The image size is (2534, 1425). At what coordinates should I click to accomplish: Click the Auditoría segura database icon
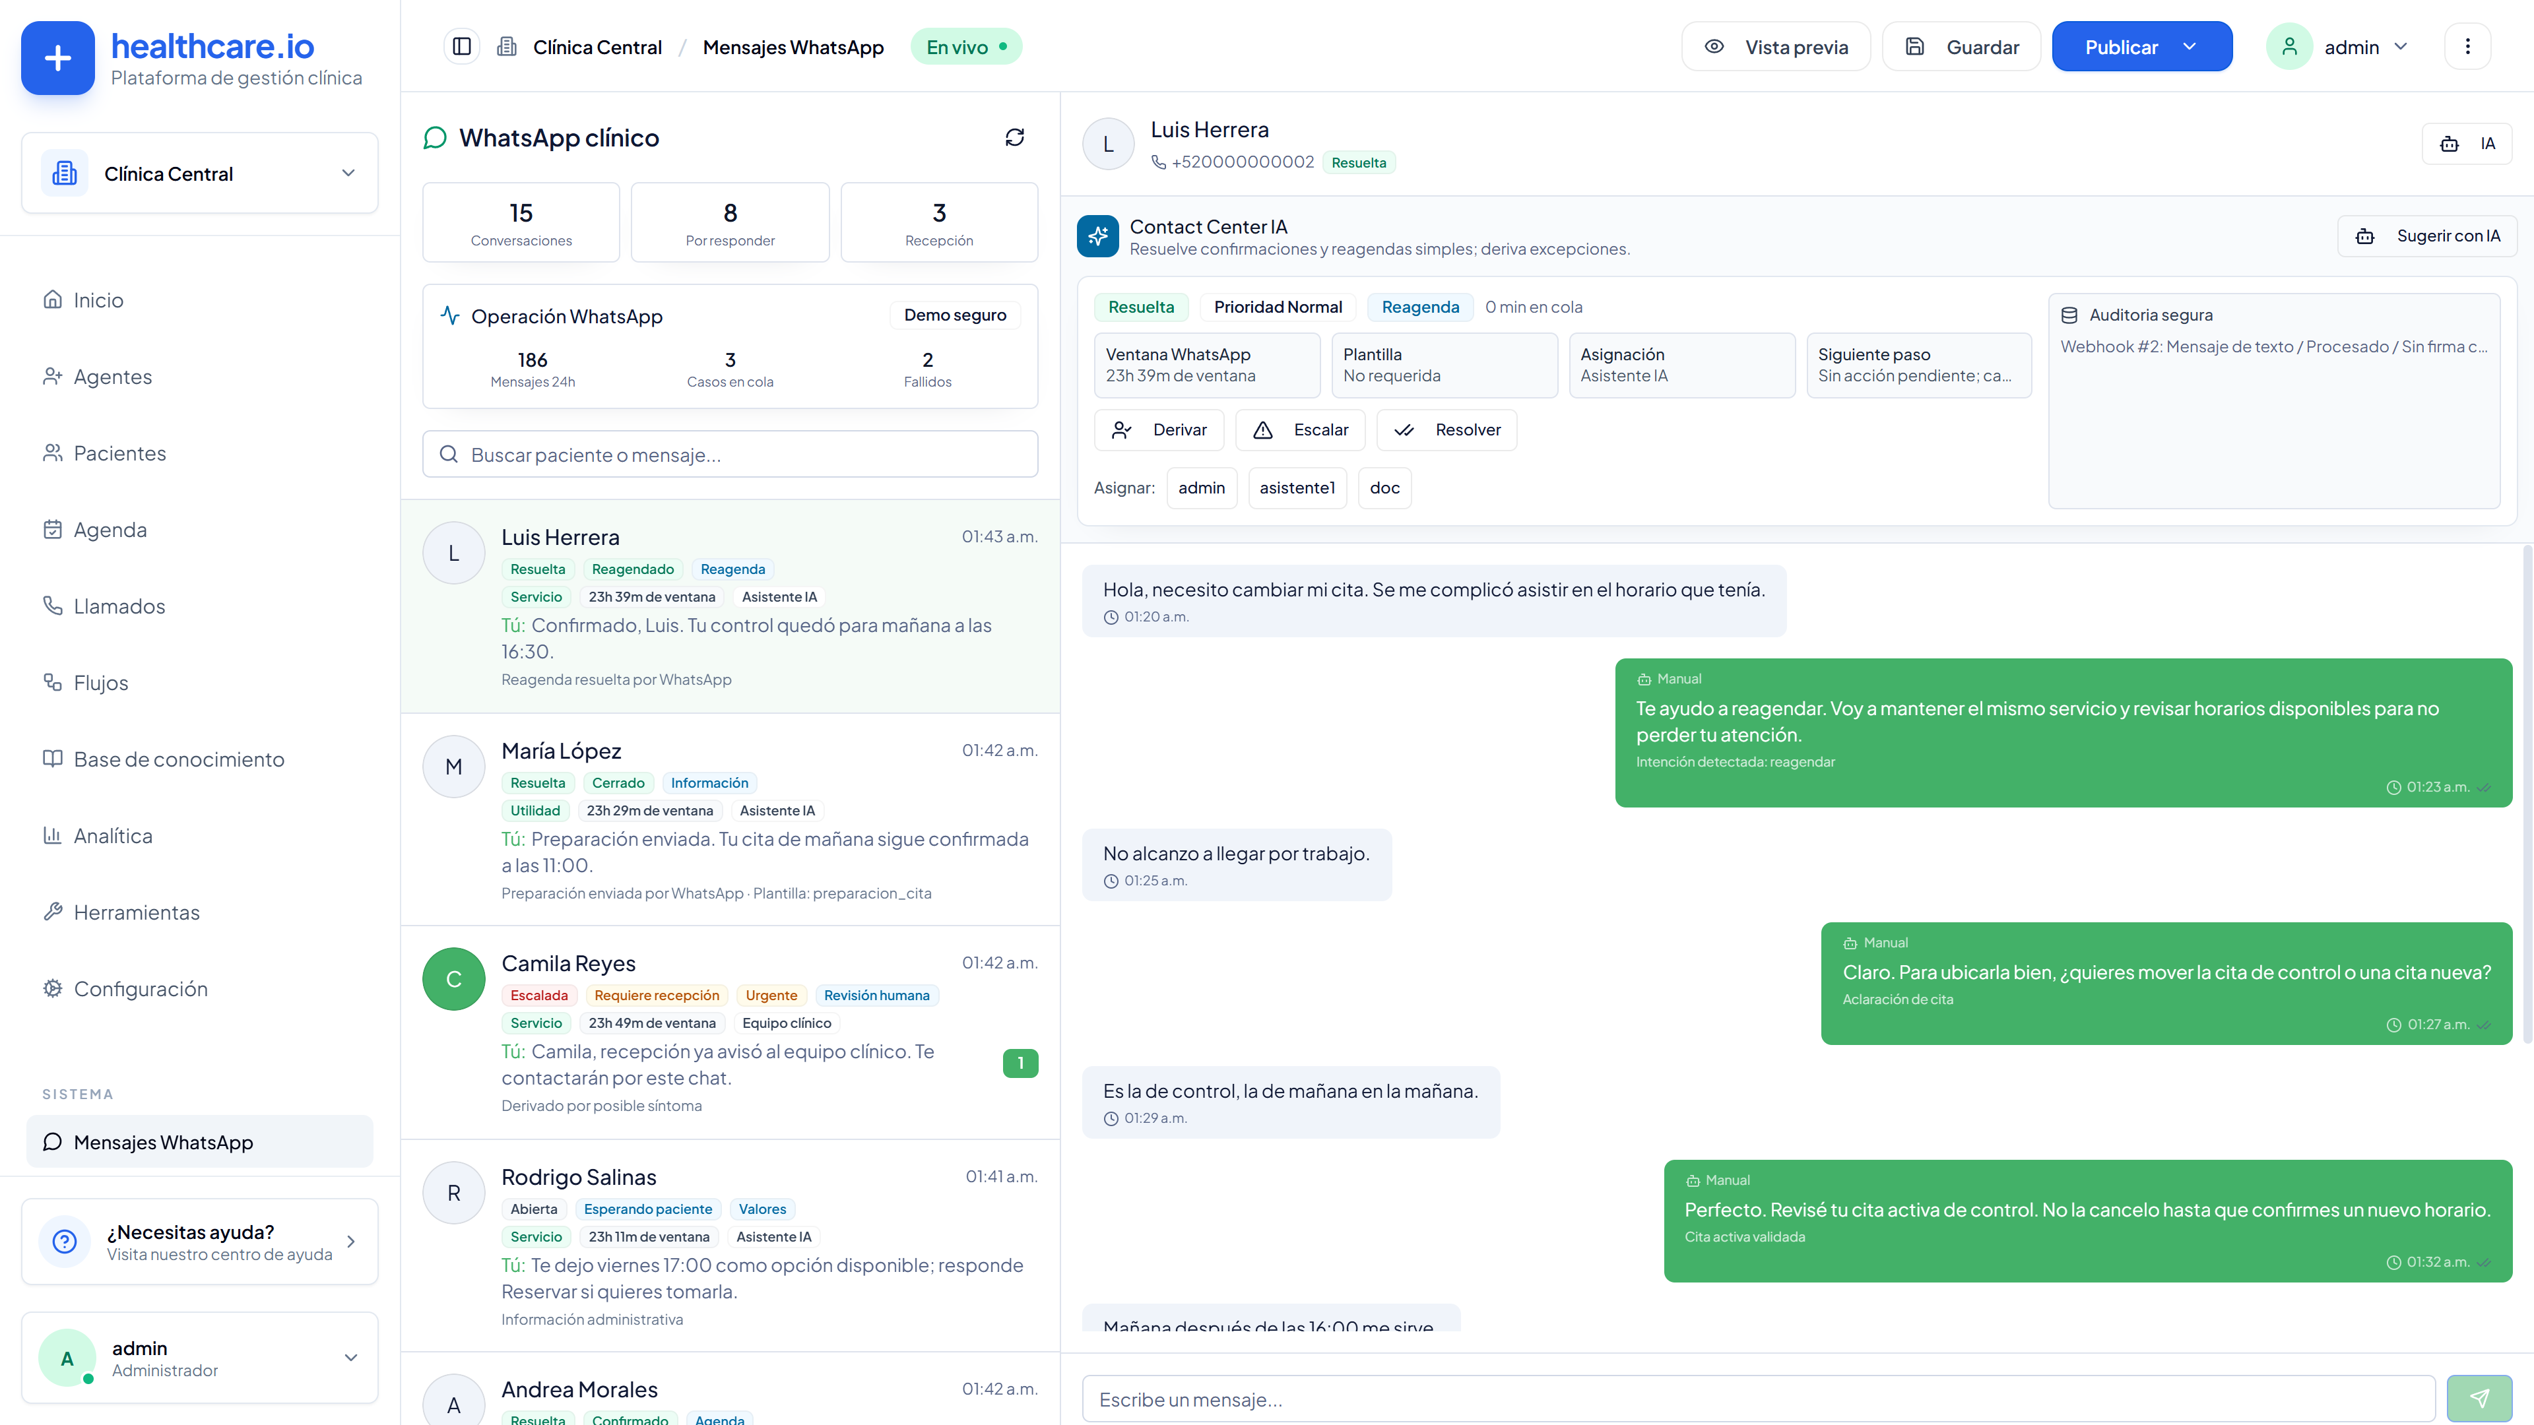point(2069,315)
